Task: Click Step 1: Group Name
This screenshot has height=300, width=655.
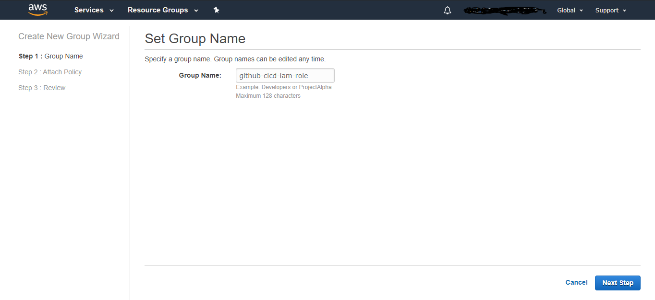Action: point(50,56)
